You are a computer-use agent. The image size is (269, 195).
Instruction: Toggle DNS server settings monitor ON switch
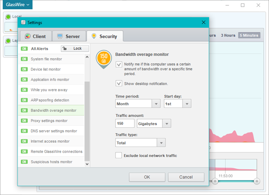[24, 131]
